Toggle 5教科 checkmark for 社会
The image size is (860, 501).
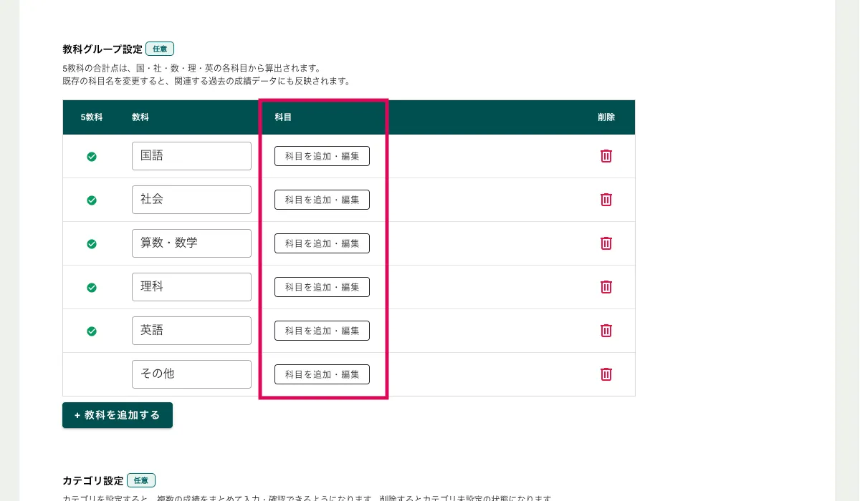point(92,200)
